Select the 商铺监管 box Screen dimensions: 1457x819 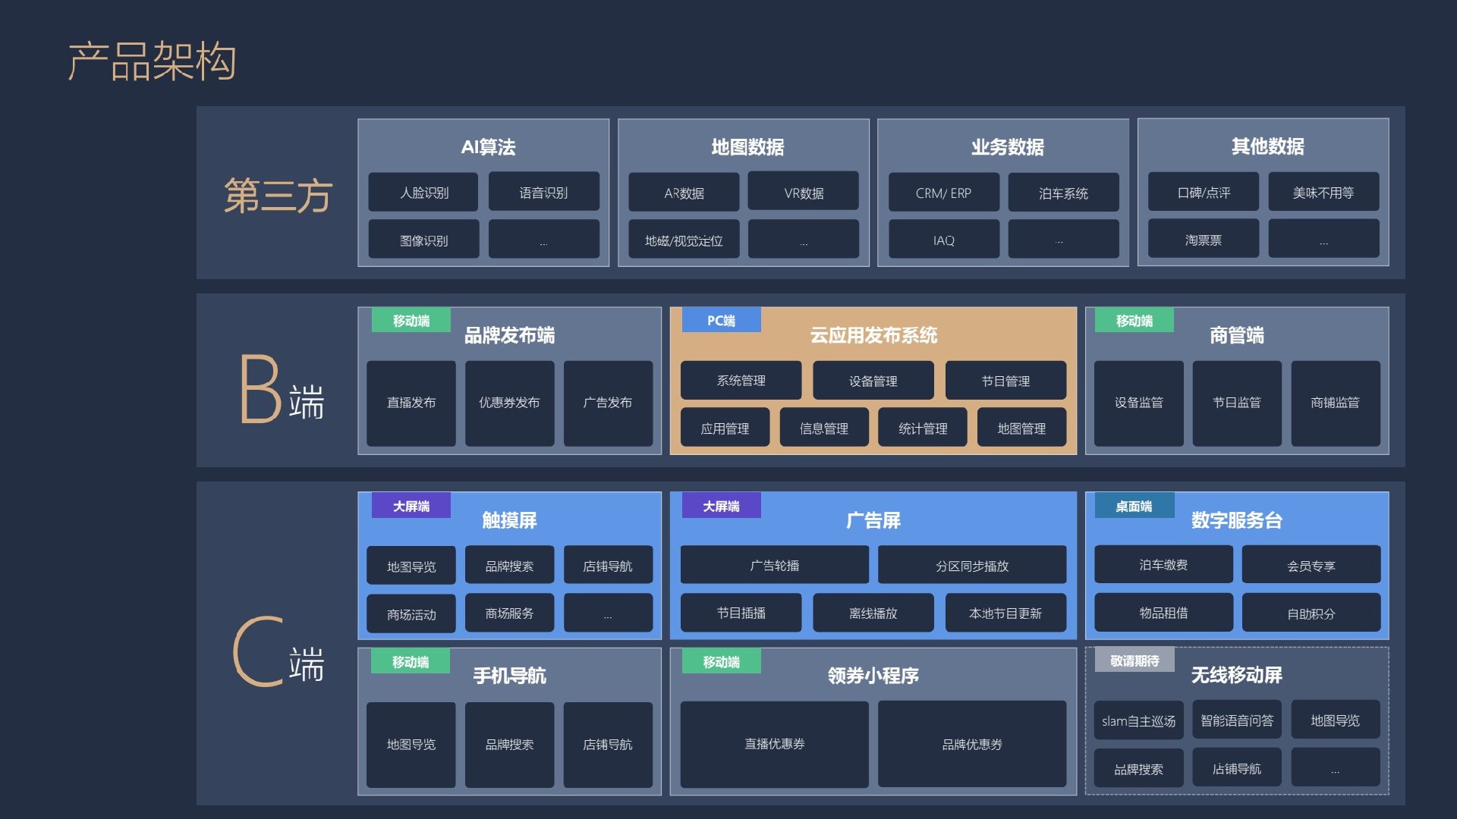click(1336, 403)
